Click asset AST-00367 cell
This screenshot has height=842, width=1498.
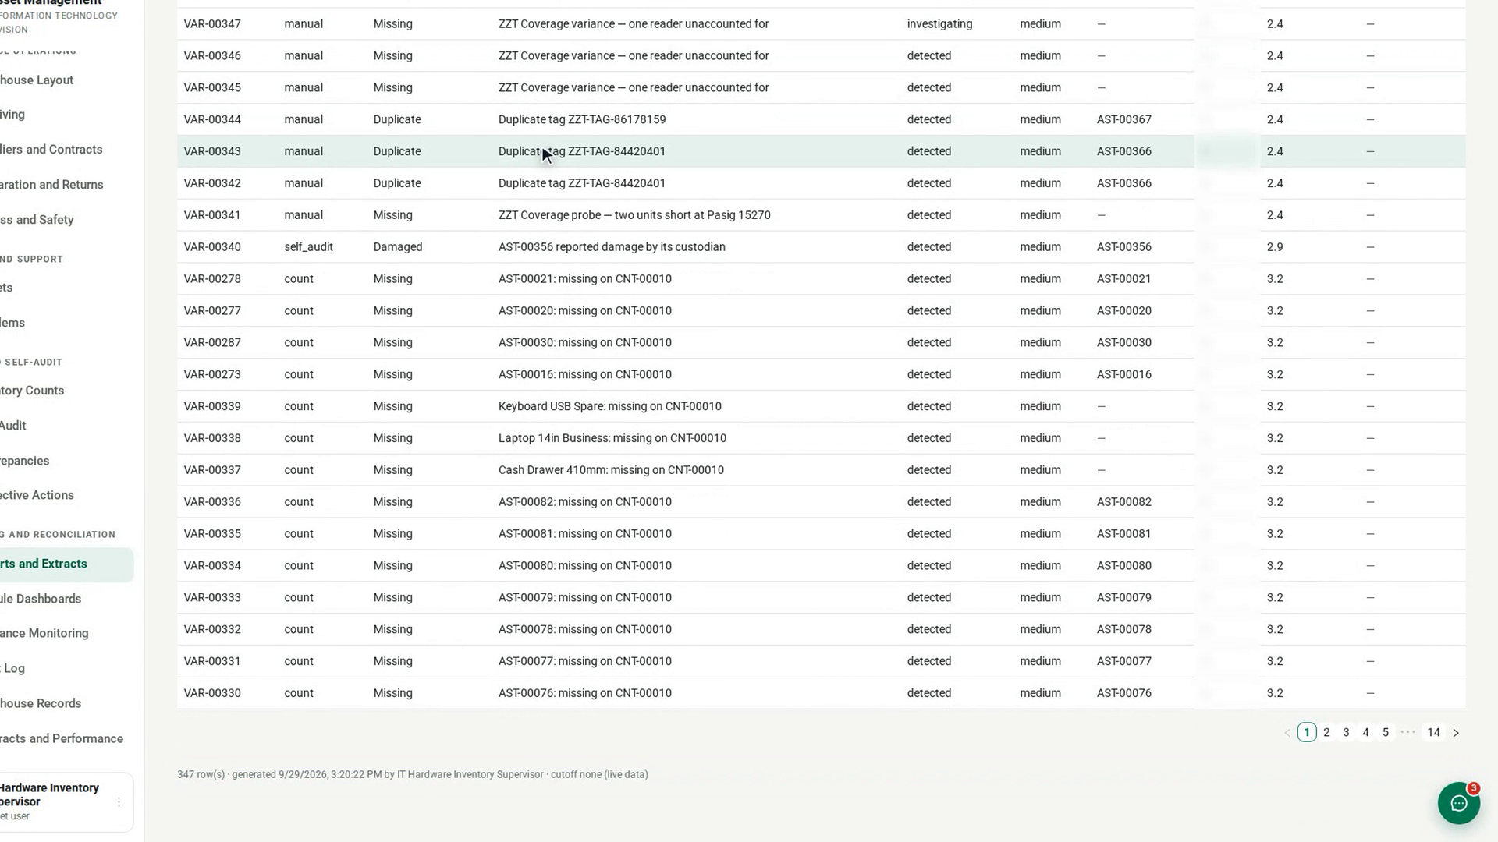(x=1124, y=120)
